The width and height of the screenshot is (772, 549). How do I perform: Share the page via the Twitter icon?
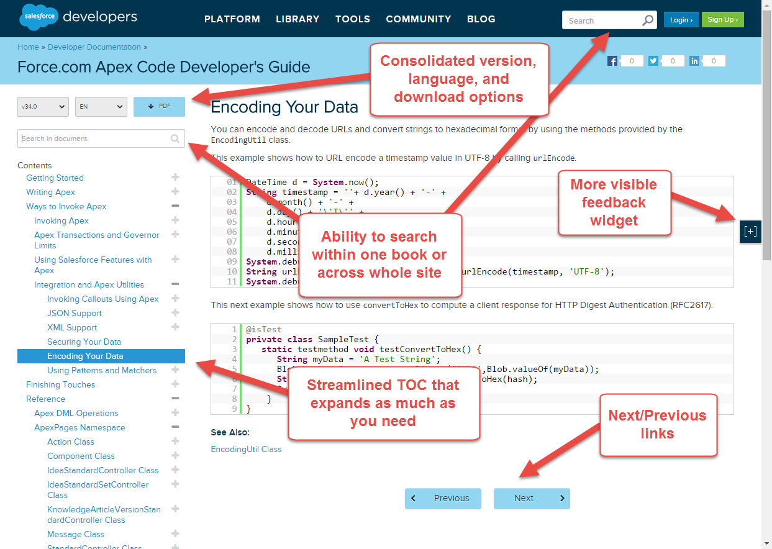click(x=653, y=61)
